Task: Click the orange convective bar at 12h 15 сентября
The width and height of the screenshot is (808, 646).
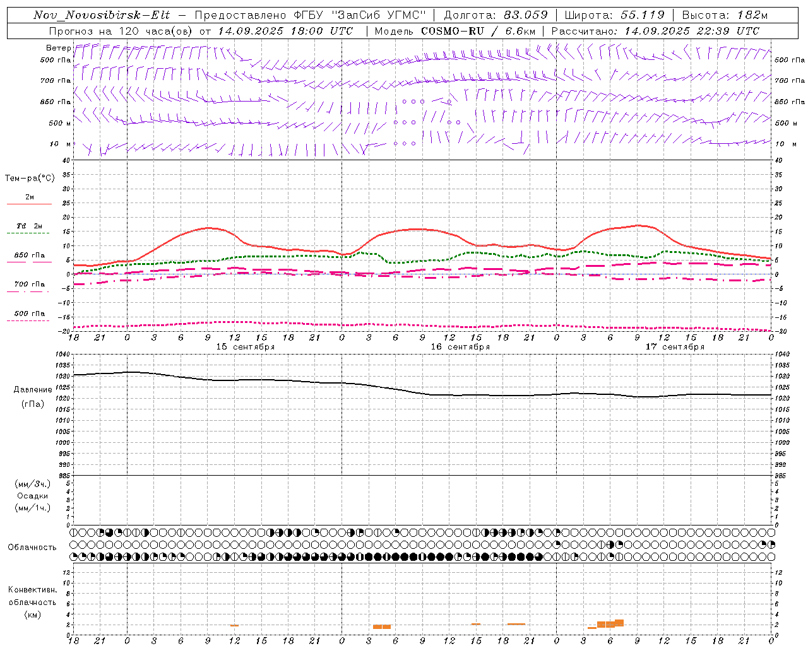Action: [234, 625]
